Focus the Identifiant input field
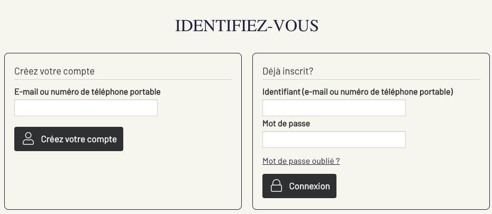The height and width of the screenshot is (214, 492). pos(334,108)
